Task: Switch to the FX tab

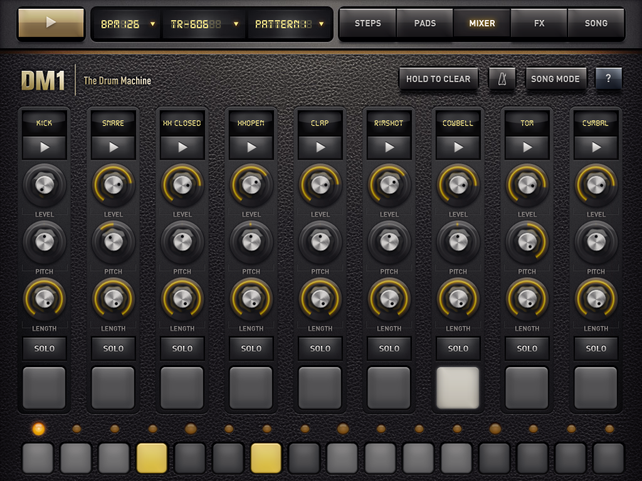Action: pos(539,24)
